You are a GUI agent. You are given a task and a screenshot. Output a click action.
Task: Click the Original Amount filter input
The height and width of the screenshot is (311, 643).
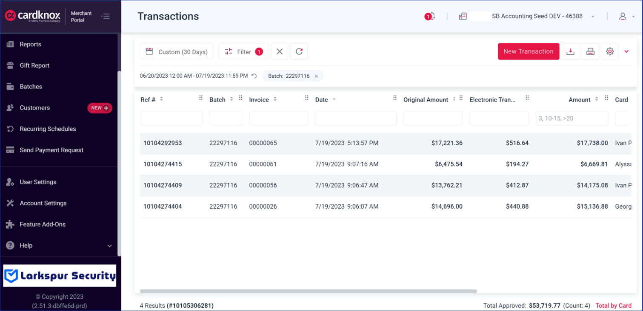pyautogui.click(x=433, y=119)
